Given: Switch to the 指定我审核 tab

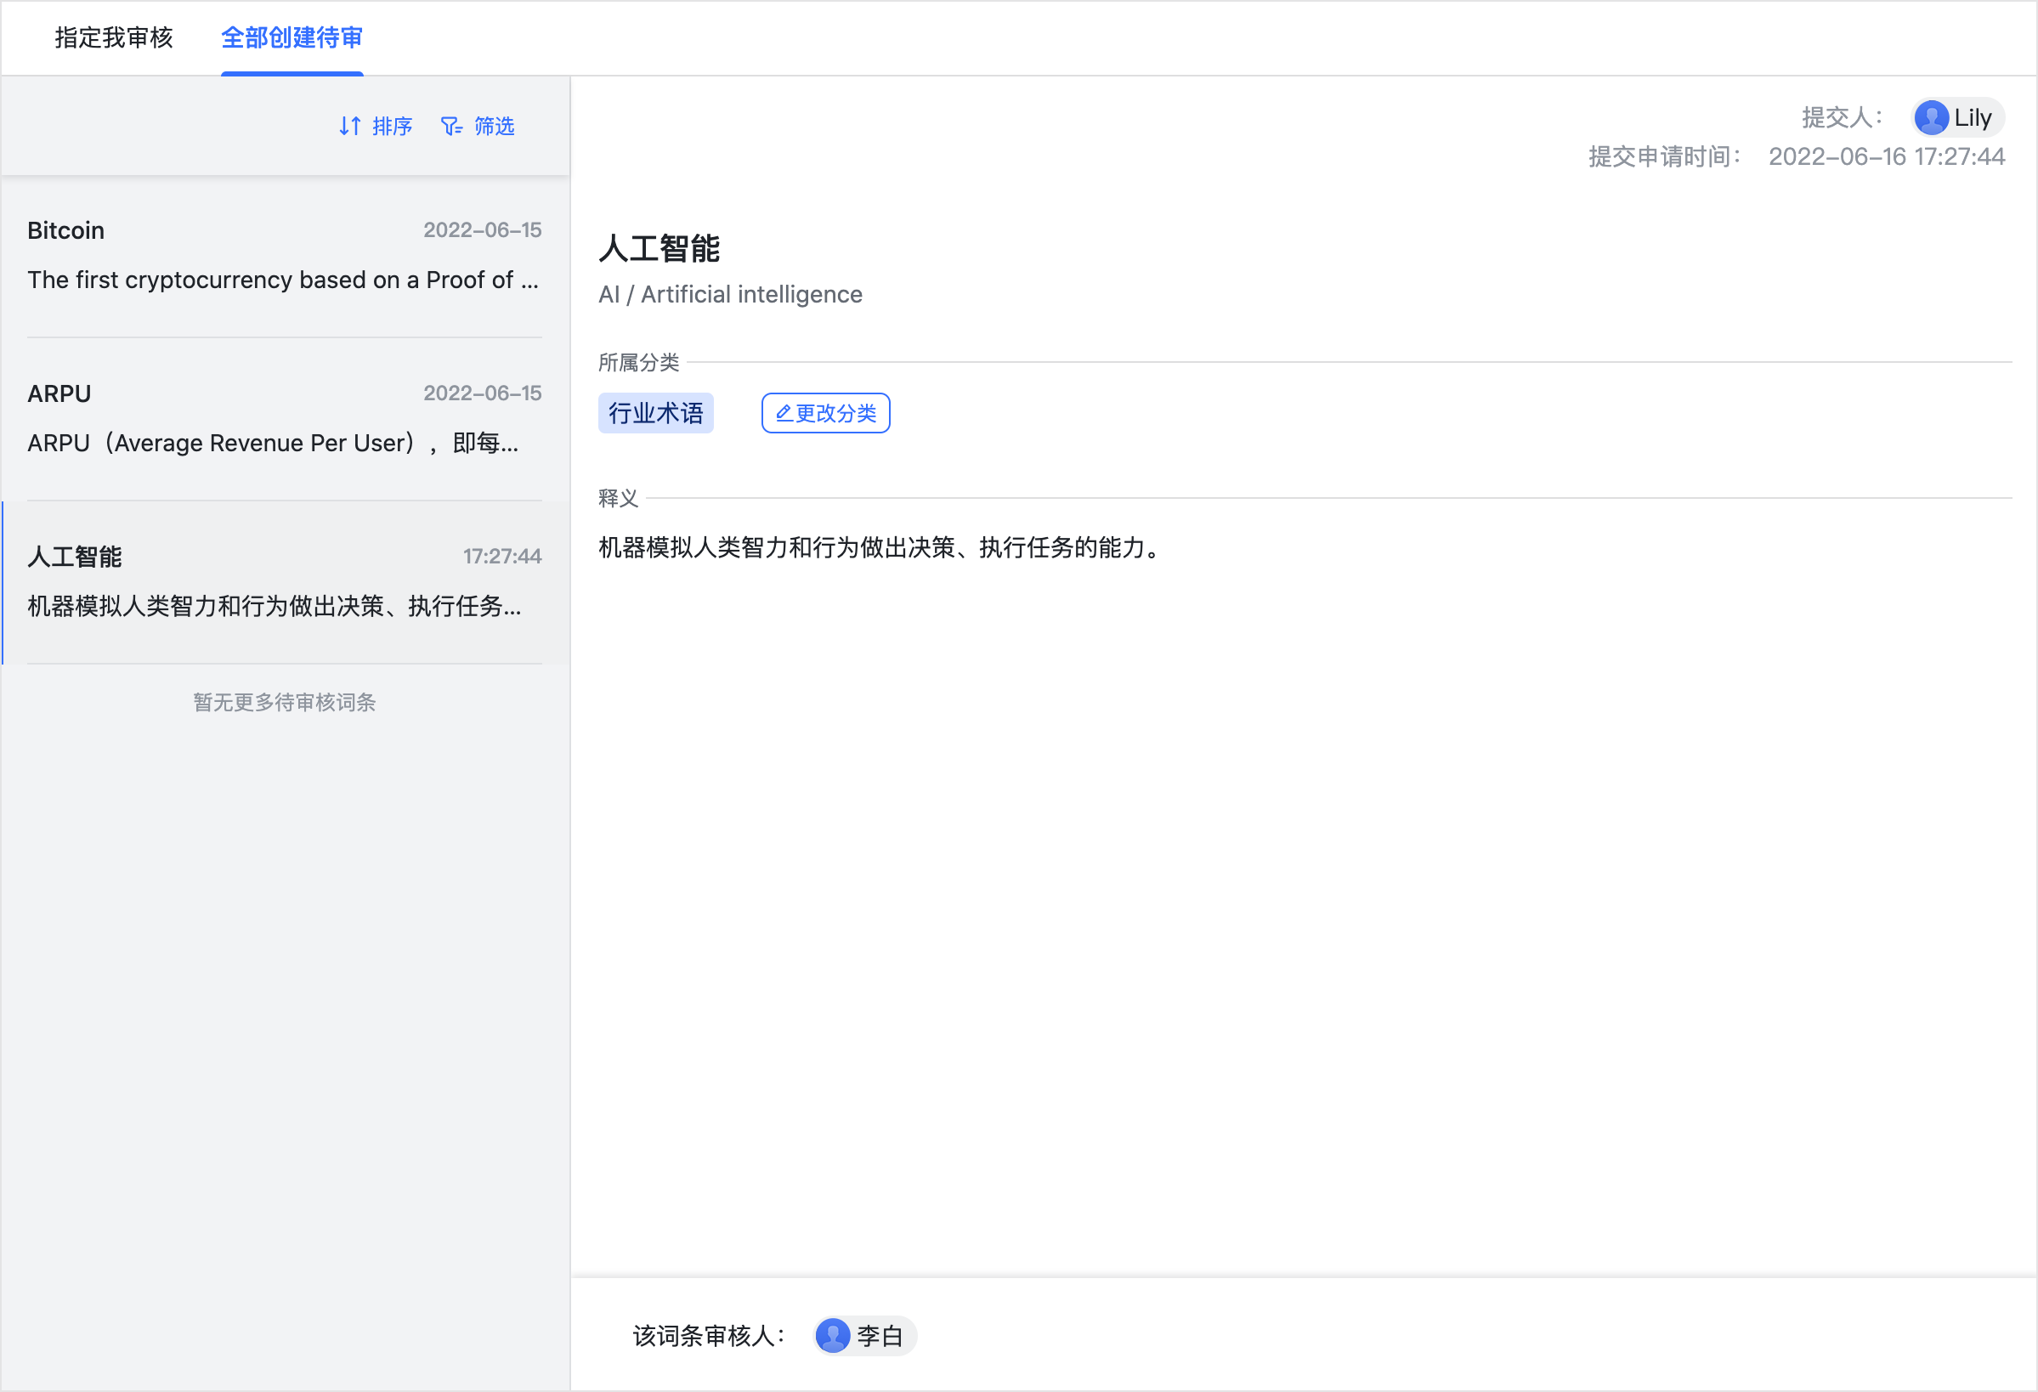Looking at the screenshot, I should (114, 37).
